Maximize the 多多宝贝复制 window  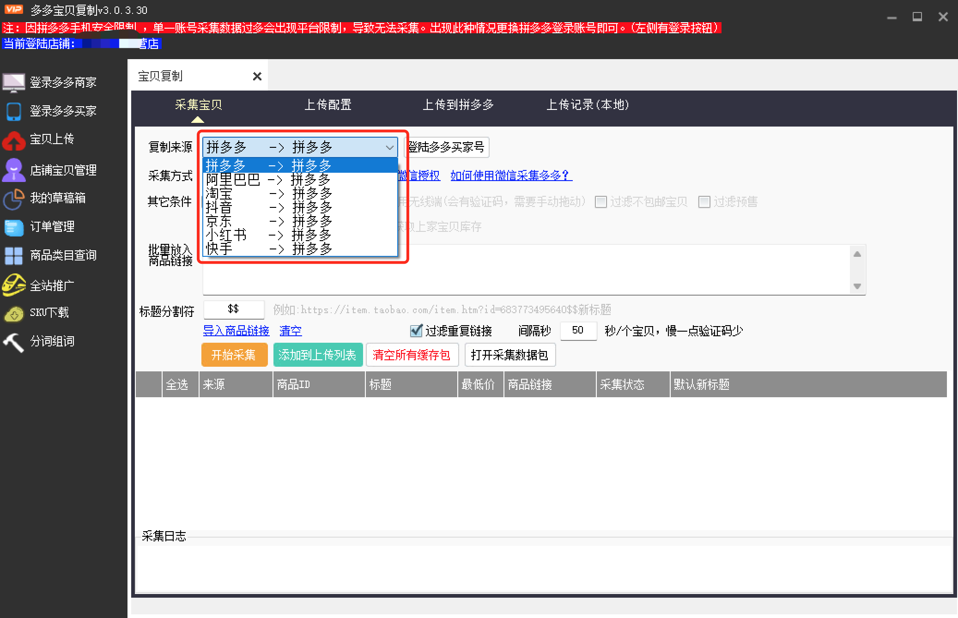917,18
